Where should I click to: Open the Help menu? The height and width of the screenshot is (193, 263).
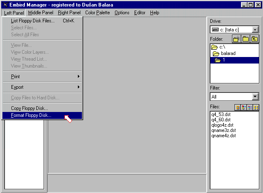[155, 13]
